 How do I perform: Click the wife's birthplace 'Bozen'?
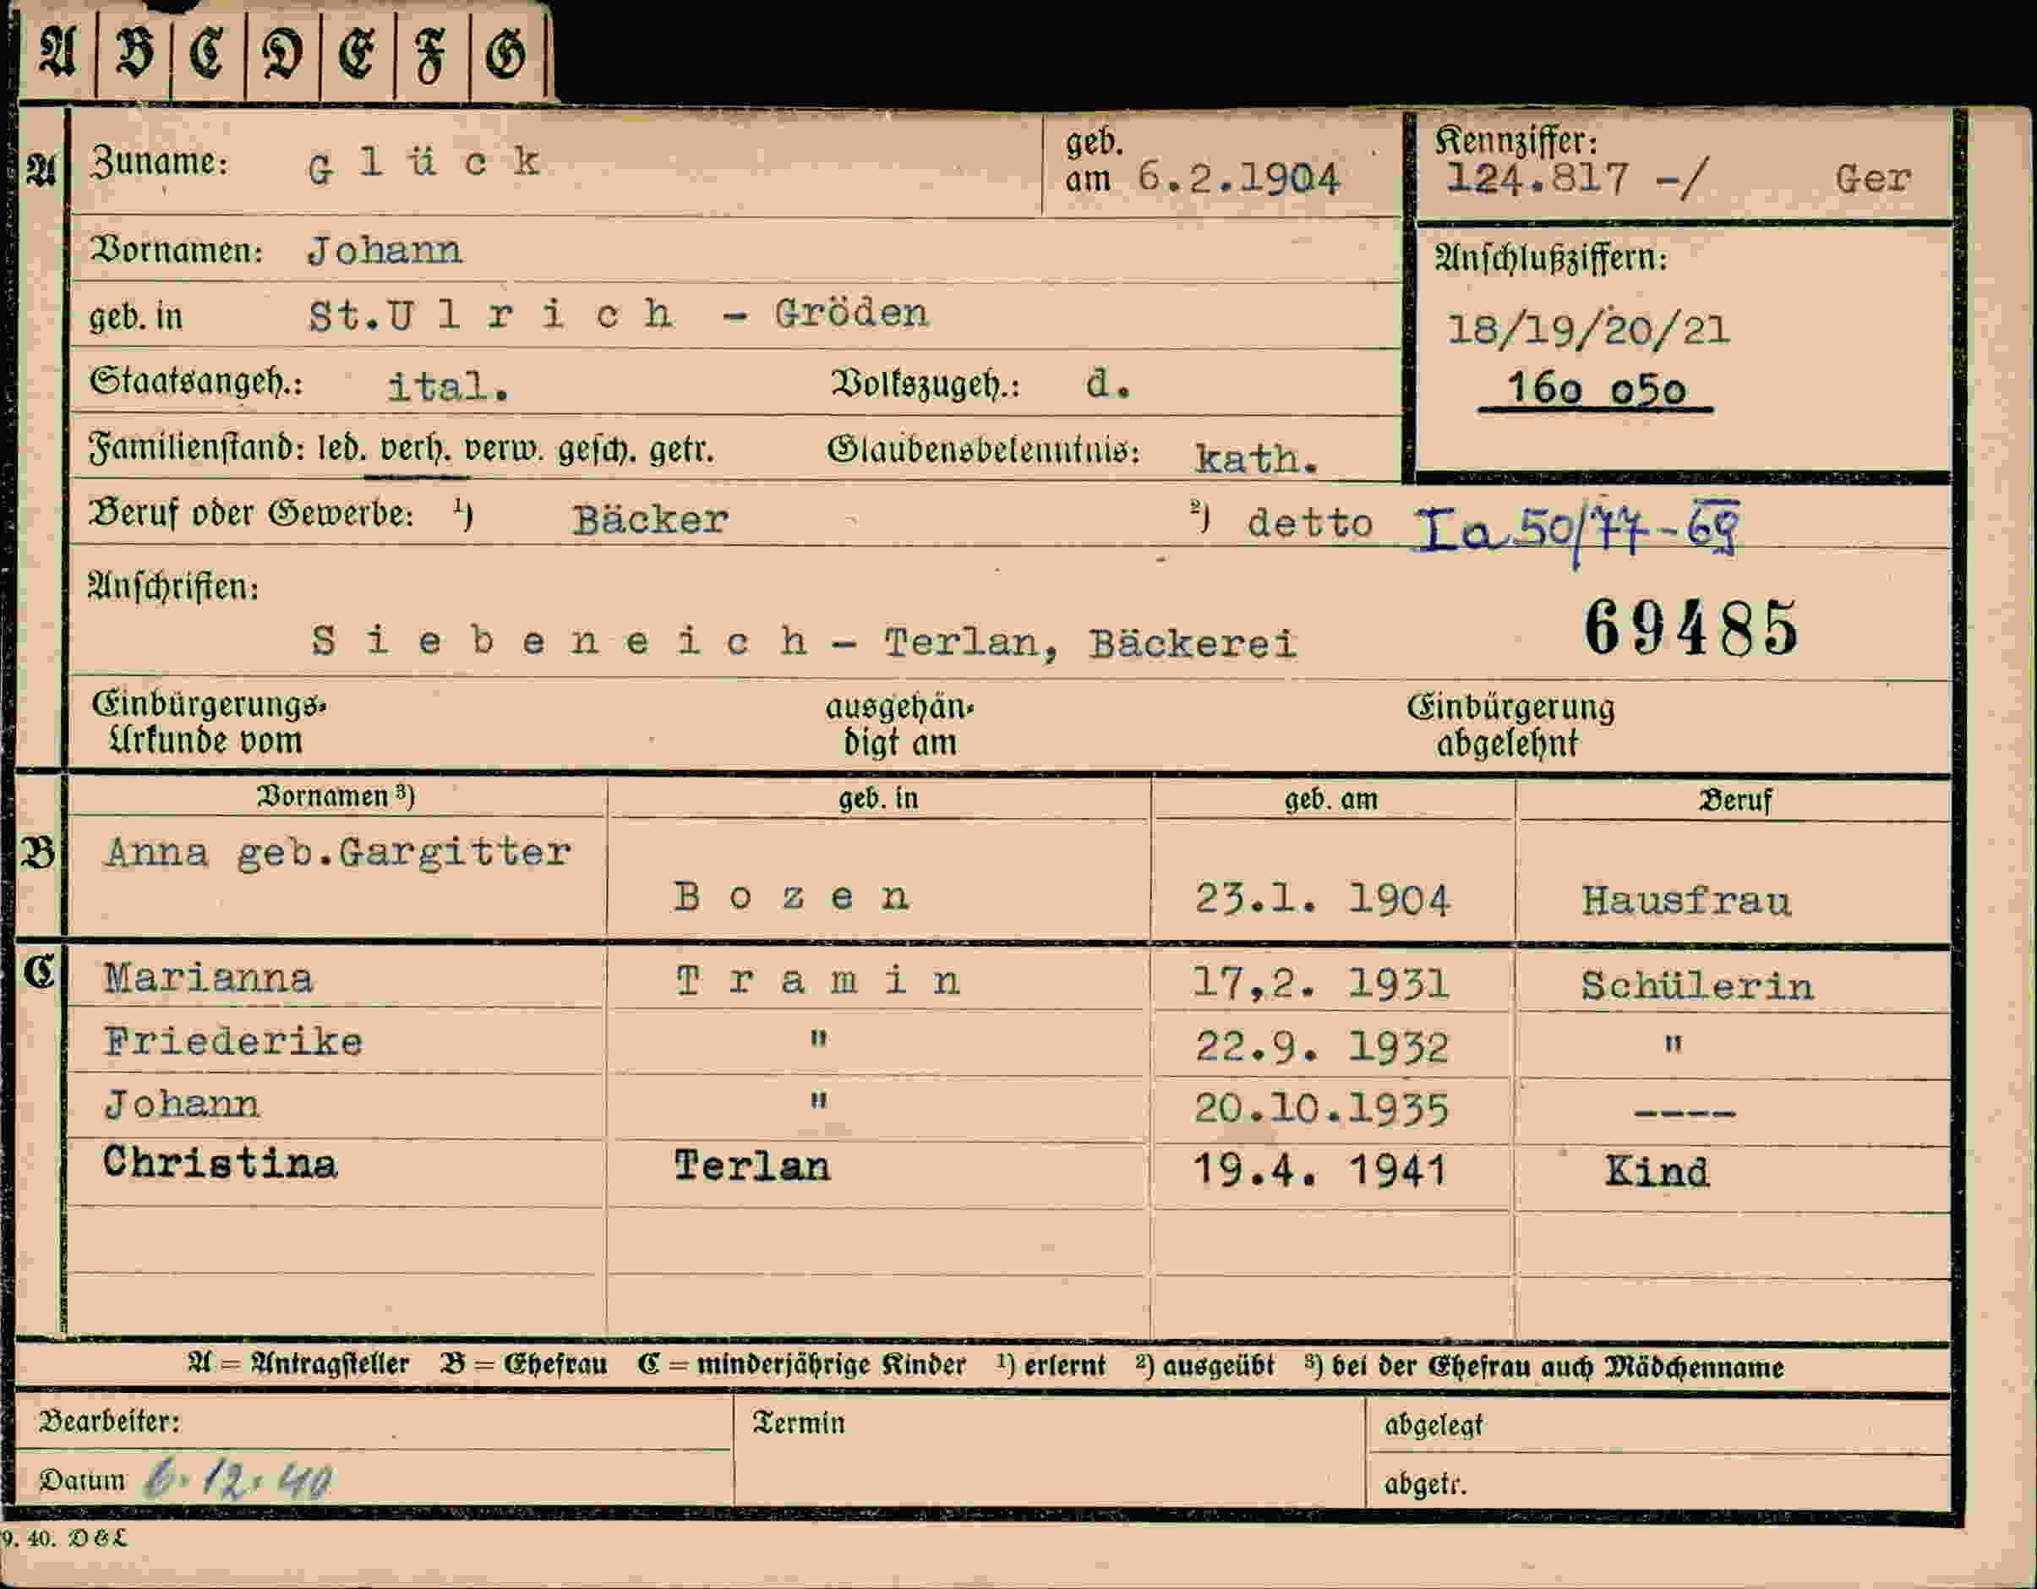(791, 896)
